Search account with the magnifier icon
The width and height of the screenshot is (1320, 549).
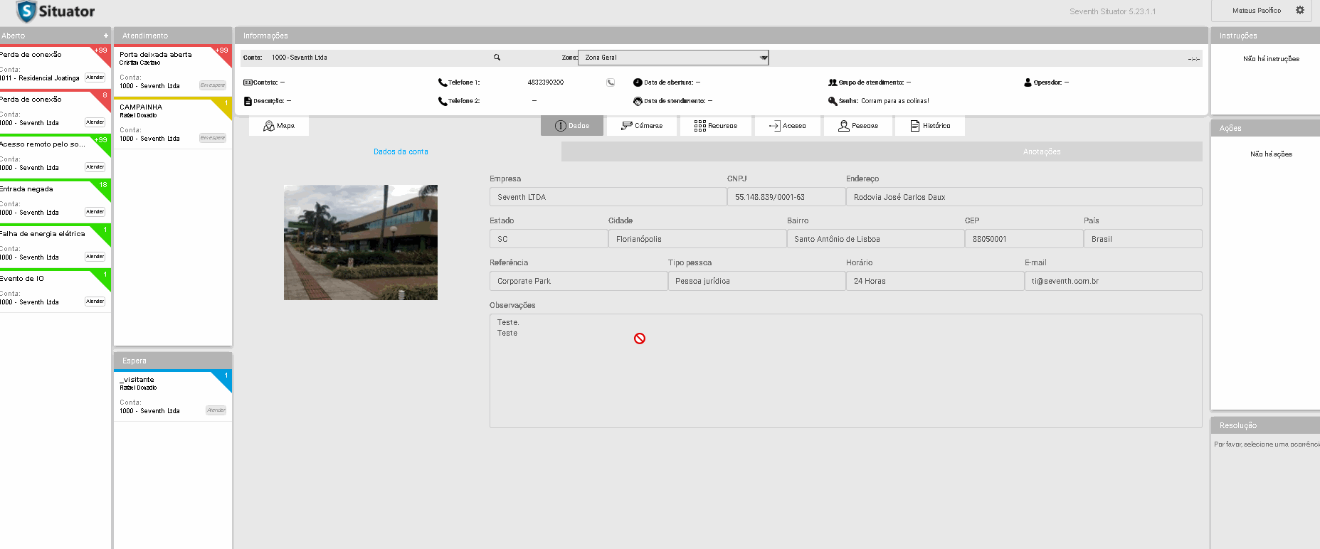coord(497,58)
